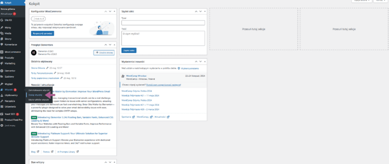Click the Zapisz szkic button
Image resolution: width=389 pixels, height=164 pixels.
129,50
